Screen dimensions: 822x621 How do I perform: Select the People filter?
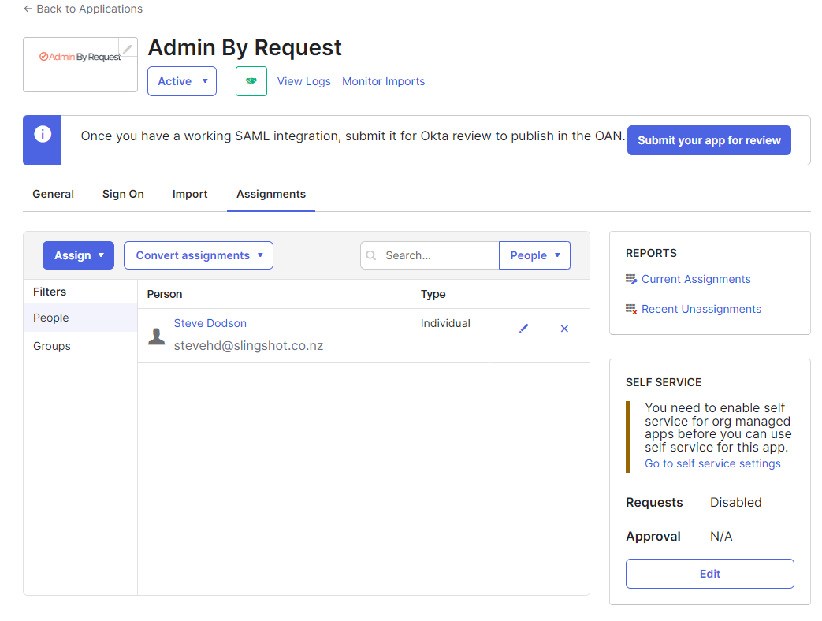click(80, 318)
